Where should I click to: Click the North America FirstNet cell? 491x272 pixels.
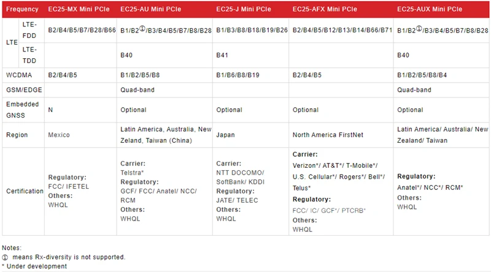pyautogui.click(x=330, y=135)
